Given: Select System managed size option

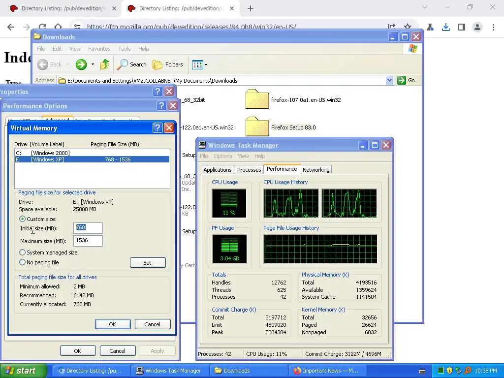Looking at the screenshot, I should click(x=22, y=252).
